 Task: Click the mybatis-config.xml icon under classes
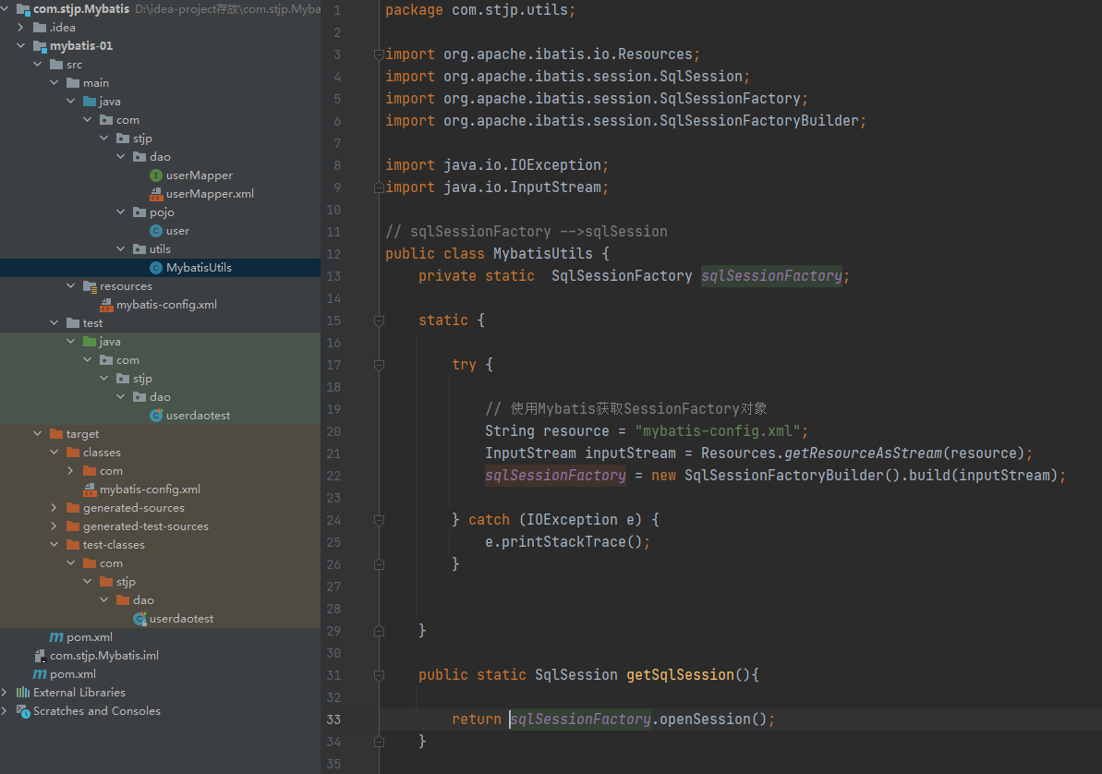[x=90, y=490]
